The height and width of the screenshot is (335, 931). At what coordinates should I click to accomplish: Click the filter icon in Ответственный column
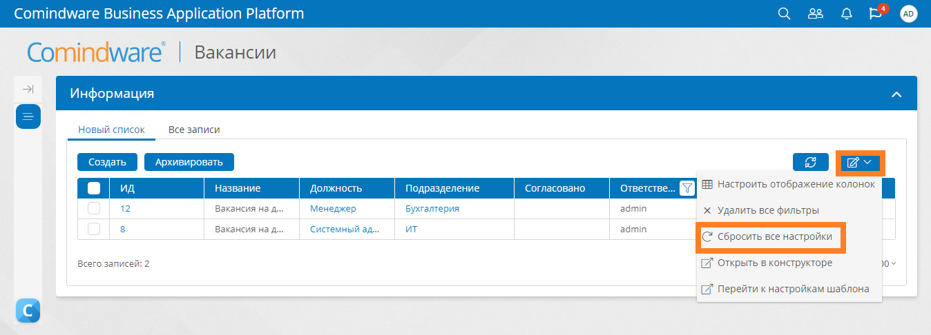click(x=687, y=188)
